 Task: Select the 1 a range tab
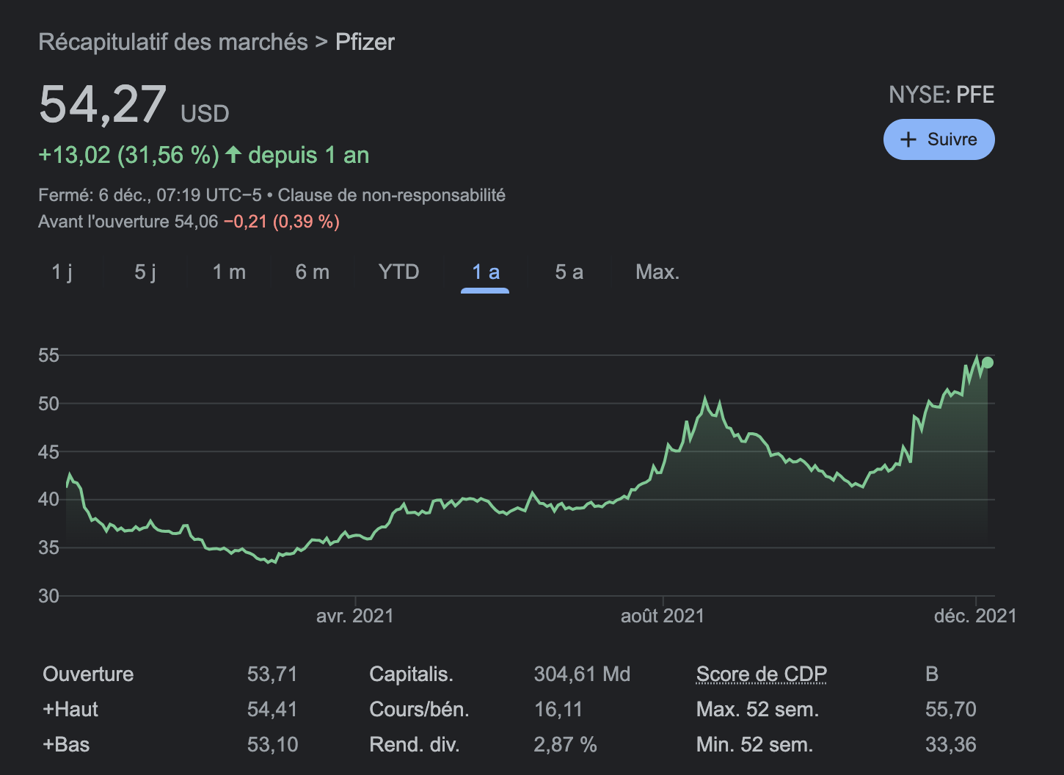pyautogui.click(x=485, y=272)
